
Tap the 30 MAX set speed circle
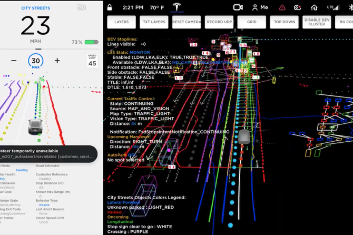coord(36,61)
